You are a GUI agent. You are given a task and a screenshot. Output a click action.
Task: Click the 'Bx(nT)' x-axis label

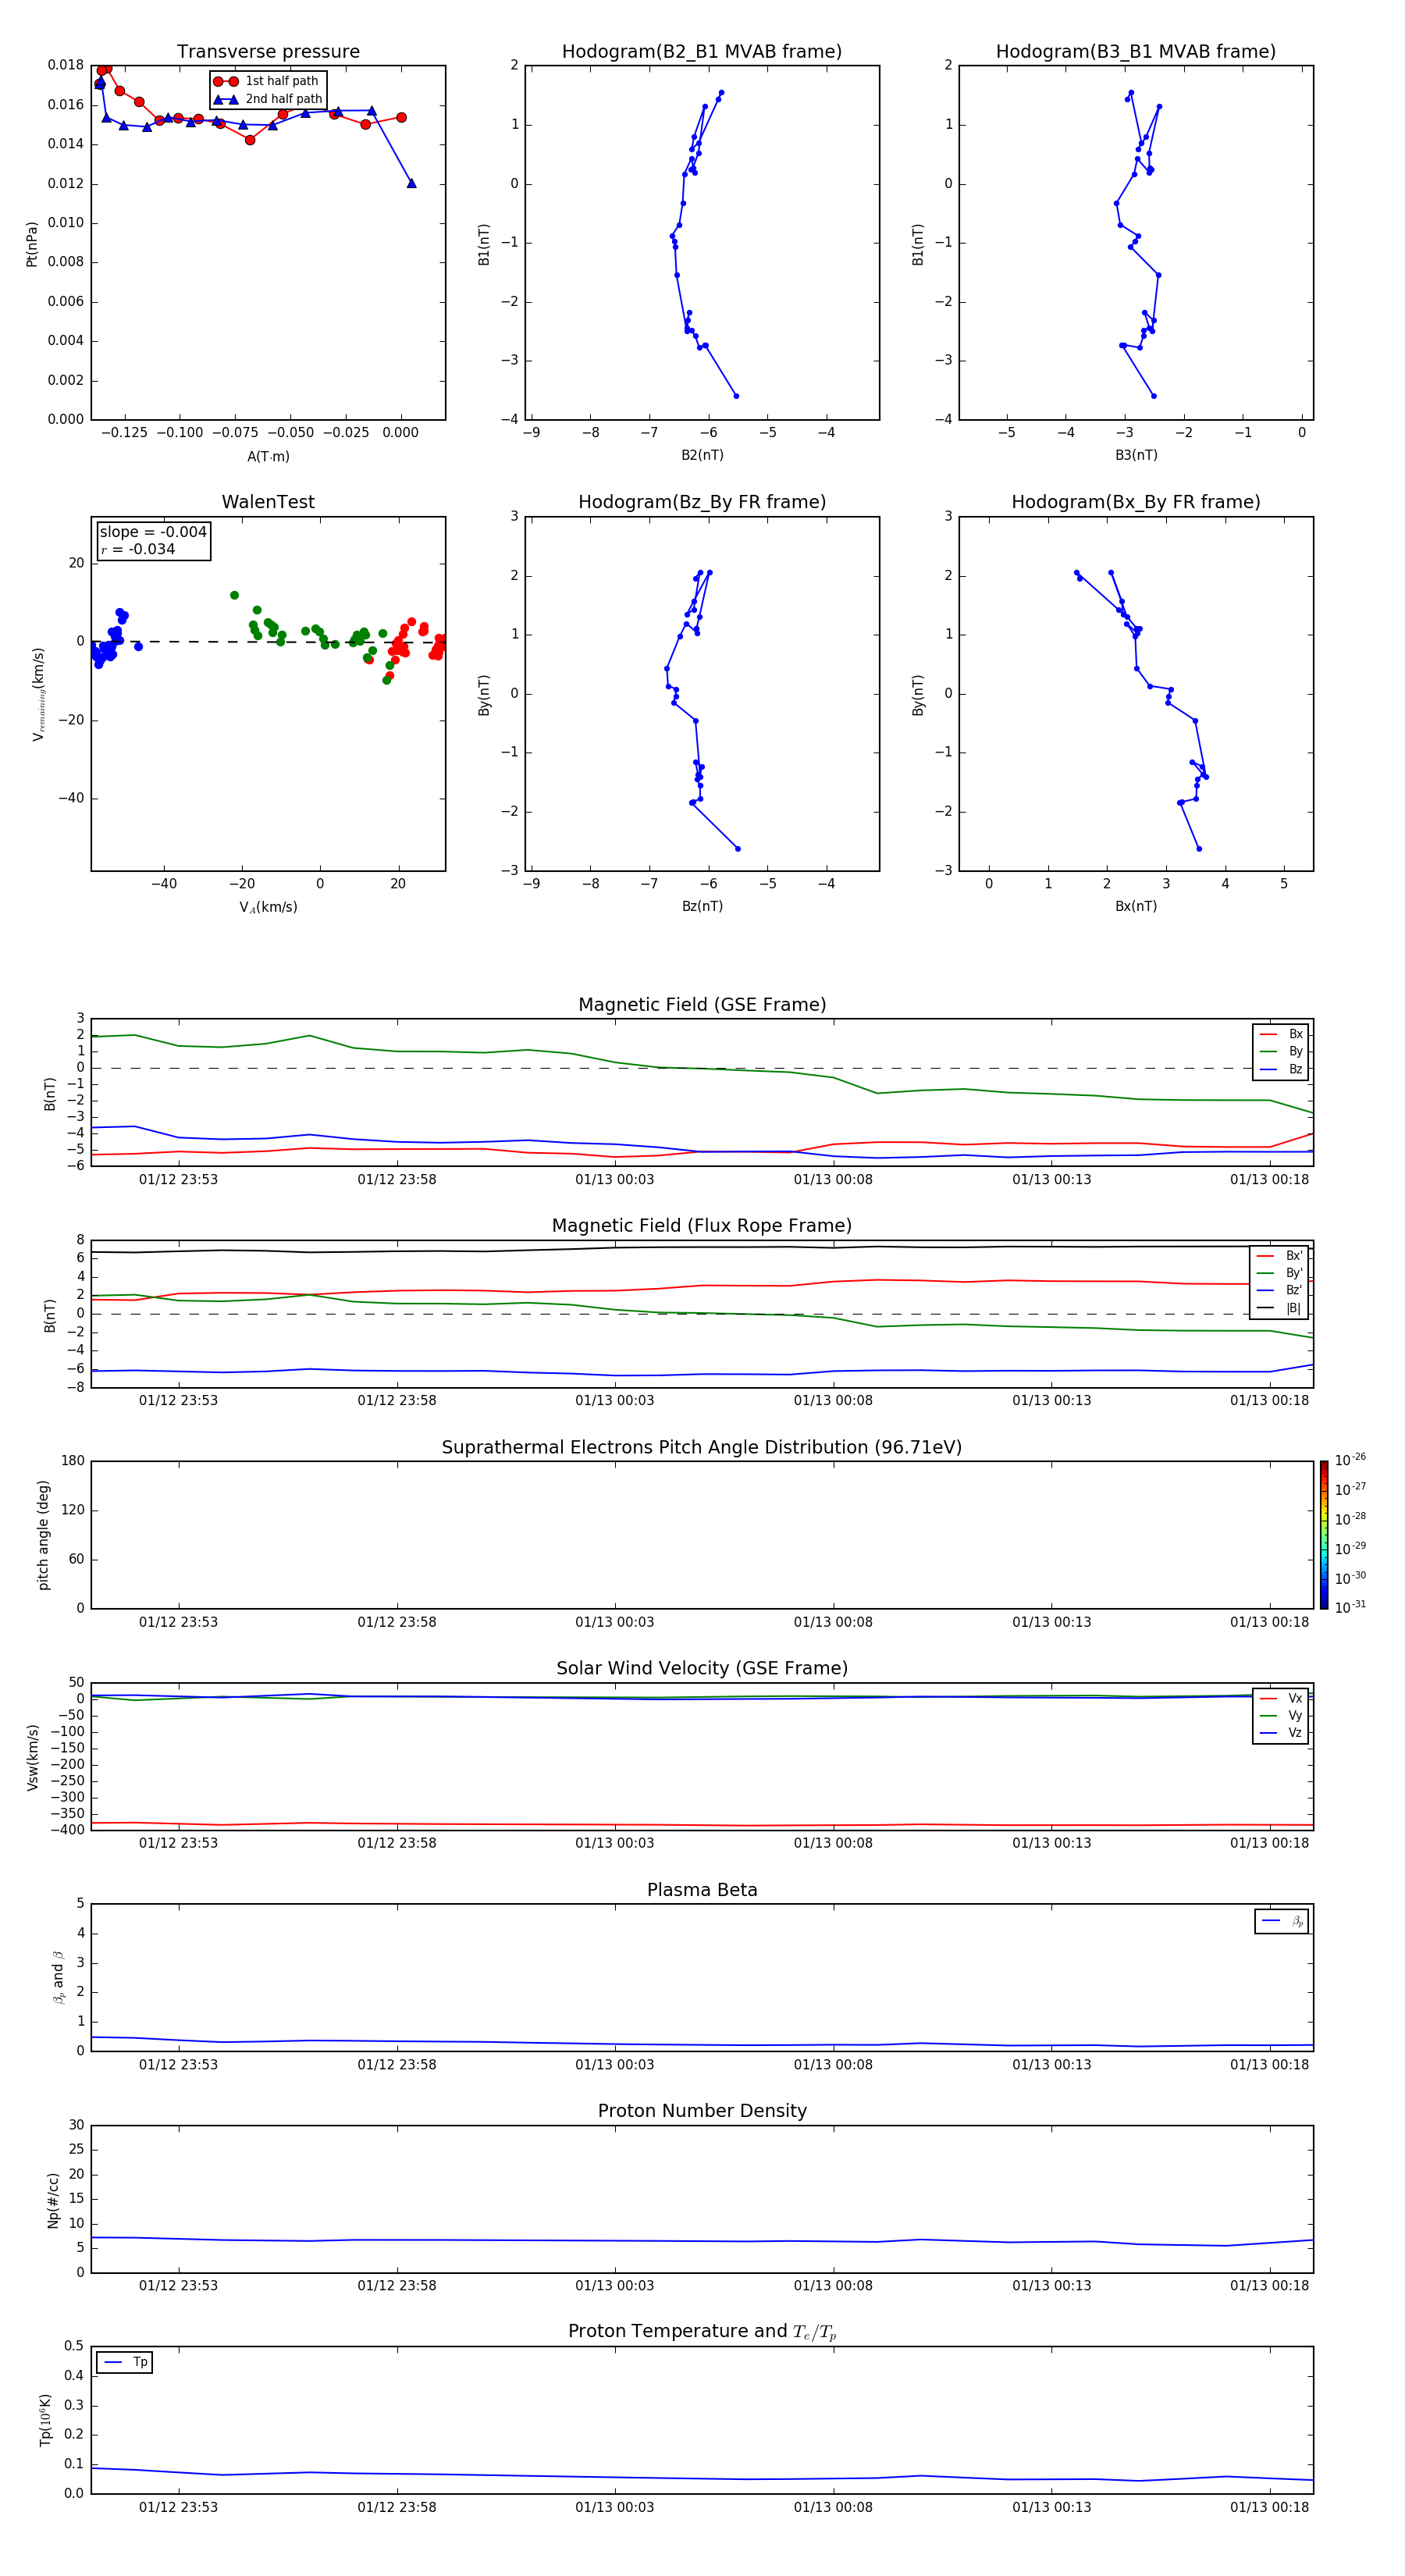click(1136, 906)
